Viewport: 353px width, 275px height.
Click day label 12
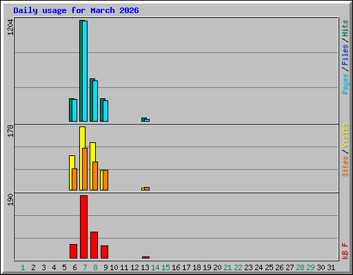(x=134, y=267)
